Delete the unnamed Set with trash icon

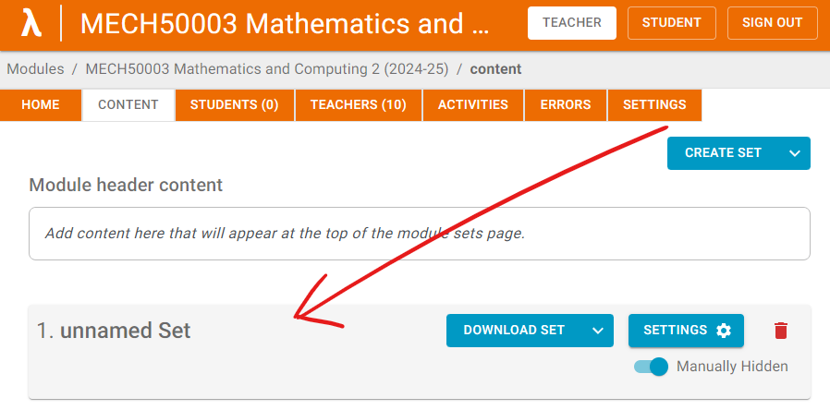(x=781, y=331)
